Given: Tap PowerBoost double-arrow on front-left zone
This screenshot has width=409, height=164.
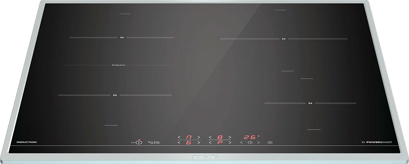Looking at the screenshot, I should point(115,95).
